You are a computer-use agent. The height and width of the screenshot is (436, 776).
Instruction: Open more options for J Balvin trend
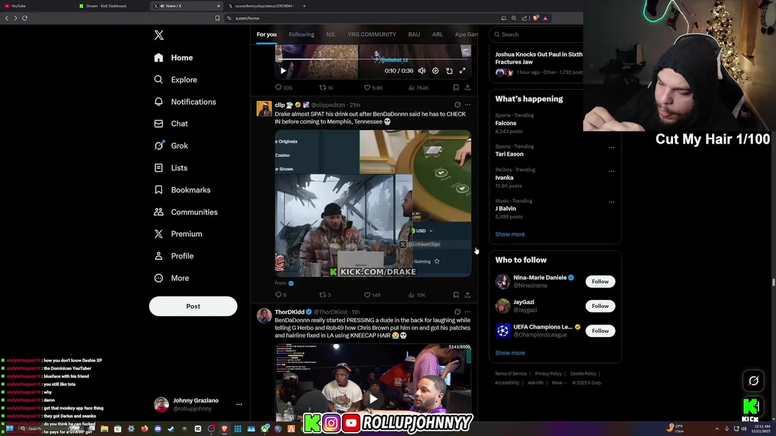click(x=611, y=202)
